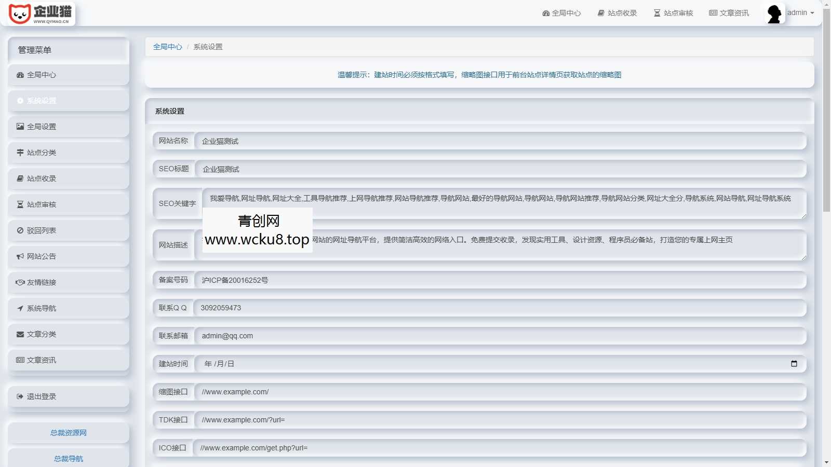The image size is (831, 467).
Task: Click inside the 网站名称 input field
Action: coord(364,141)
